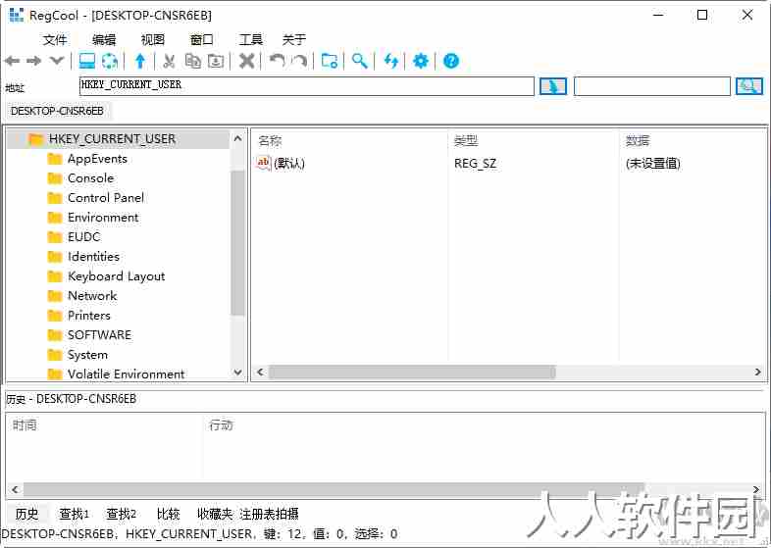Viewport: 771px width, 548px height.
Task: Select the Console key
Action: click(x=90, y=178)
